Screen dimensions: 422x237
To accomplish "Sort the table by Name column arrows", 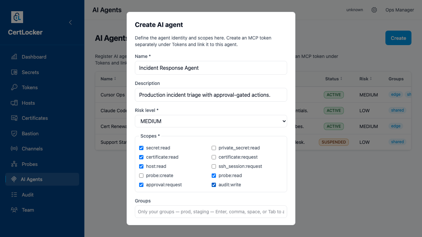I will 115,79.
